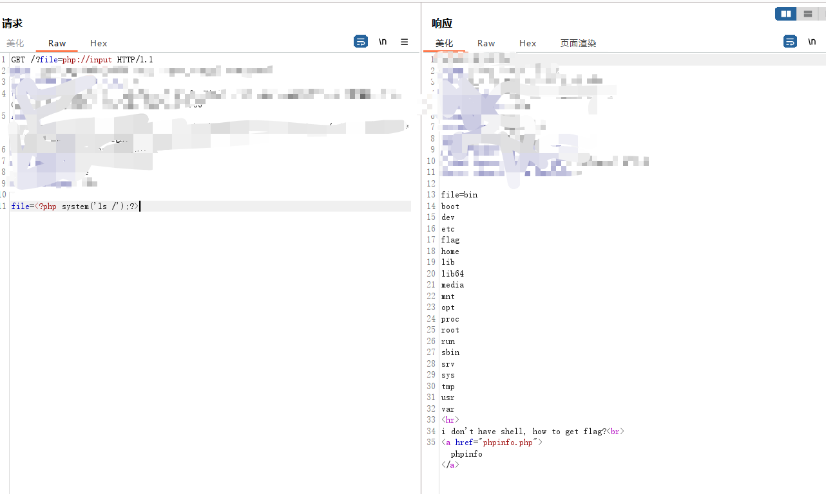Image resolution: width=826 pixels, height=494 pixels.
Task: Switch to side-by-side layout view icon
Action: (x=786, y=14)
